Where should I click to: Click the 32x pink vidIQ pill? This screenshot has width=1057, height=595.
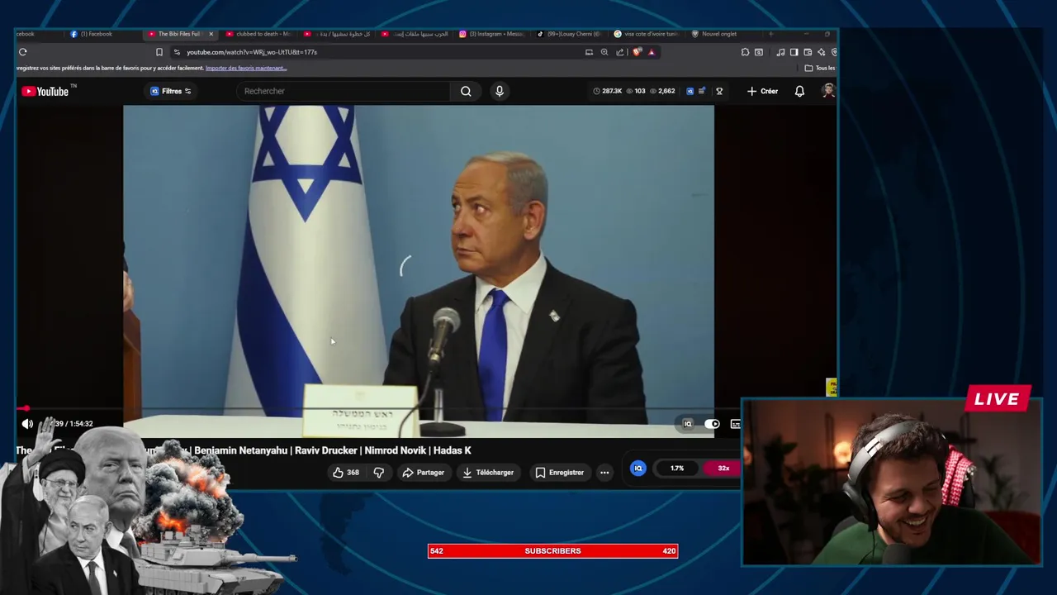point(722,469)
